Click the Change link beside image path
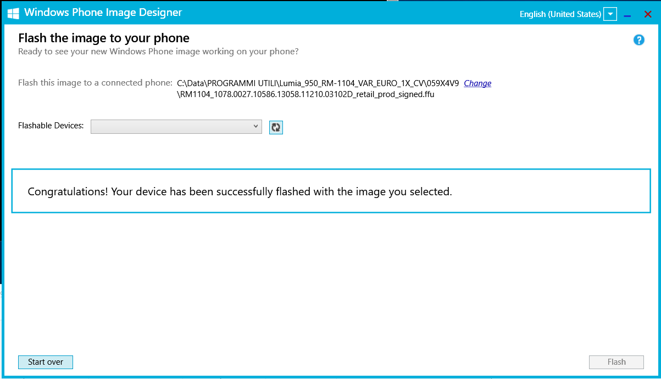661x379 pixels. (x=477, y=83)
